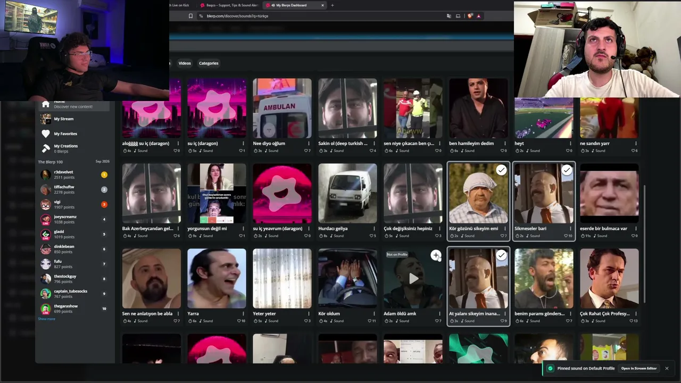The image size is (681, 383).
Task: Dismiss the 'Pinned sound' notification
Action: 666,368
